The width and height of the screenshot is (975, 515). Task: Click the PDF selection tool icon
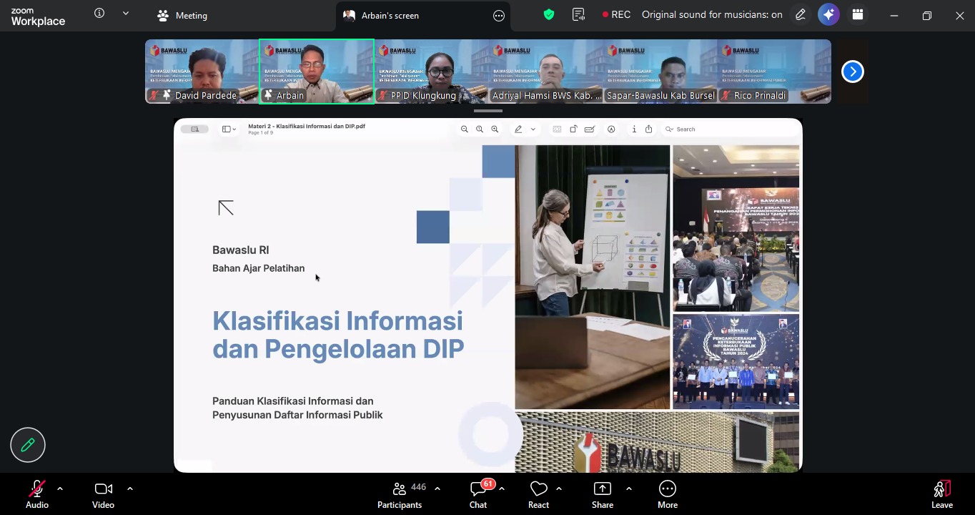[x=557, y=129]
